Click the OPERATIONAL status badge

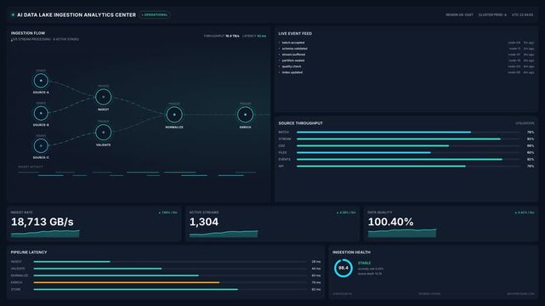pyautogui.click(x=155, y=15)
